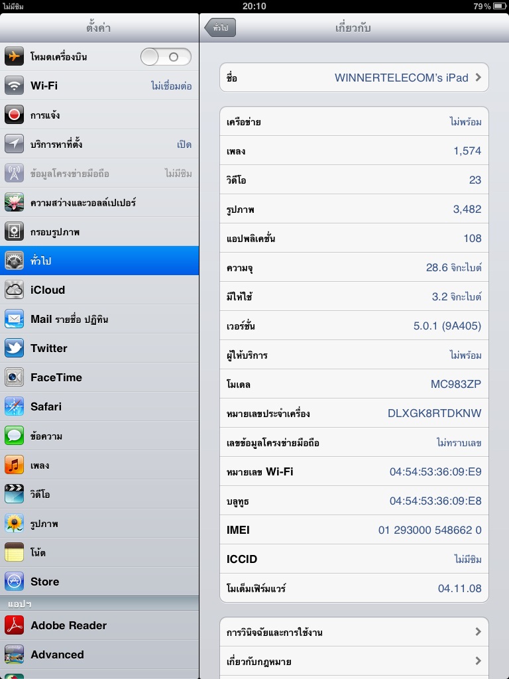The image size is (509, 679).
Task: Open Brightness and Wallpaper settings
Action: (x=99, y=202)
